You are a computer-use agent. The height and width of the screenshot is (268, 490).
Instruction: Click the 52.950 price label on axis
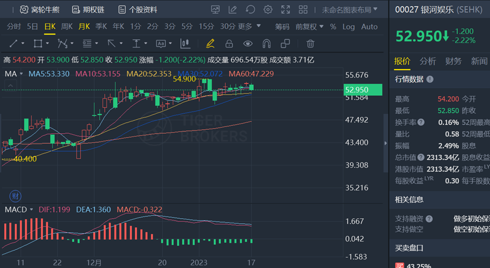pyautogui.click(x=363, y=90)
